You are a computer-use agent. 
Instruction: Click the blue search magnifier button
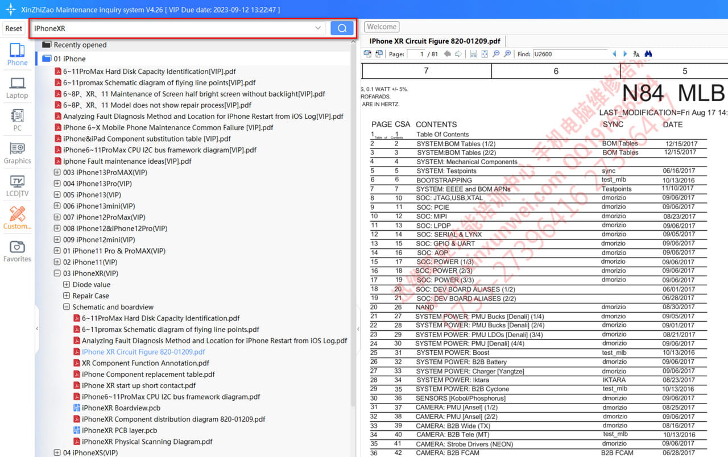[342, 28]
